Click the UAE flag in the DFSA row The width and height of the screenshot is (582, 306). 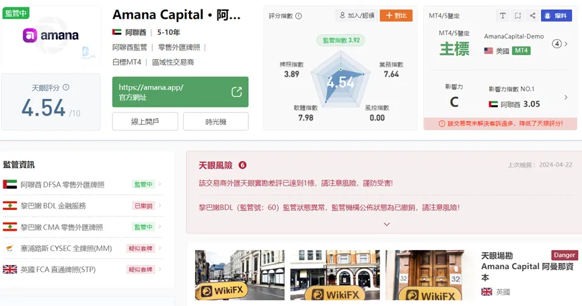pyautogui.click(x=10, y=184)
